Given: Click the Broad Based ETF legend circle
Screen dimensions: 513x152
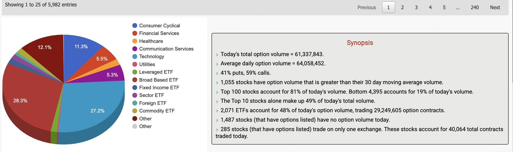Looking at the screenshot, I should 135,80.
